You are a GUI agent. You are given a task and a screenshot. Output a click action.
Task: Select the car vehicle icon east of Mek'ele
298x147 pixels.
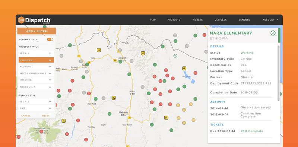pyautogui.click(x=166, y=118)
